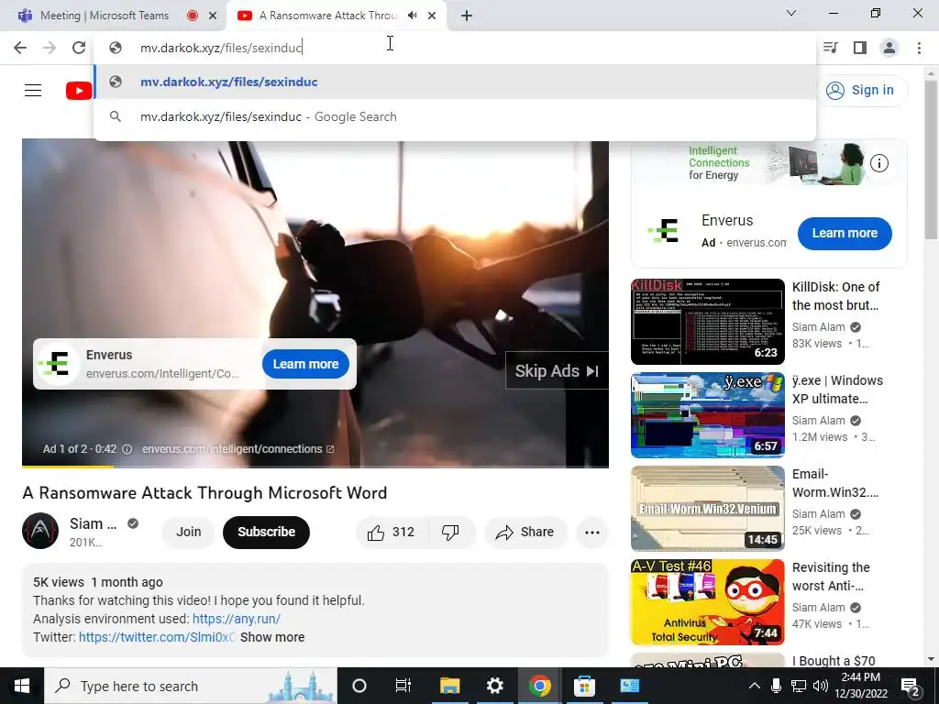Select the A Ransomware Attack YouTube tab

[328, 16]
